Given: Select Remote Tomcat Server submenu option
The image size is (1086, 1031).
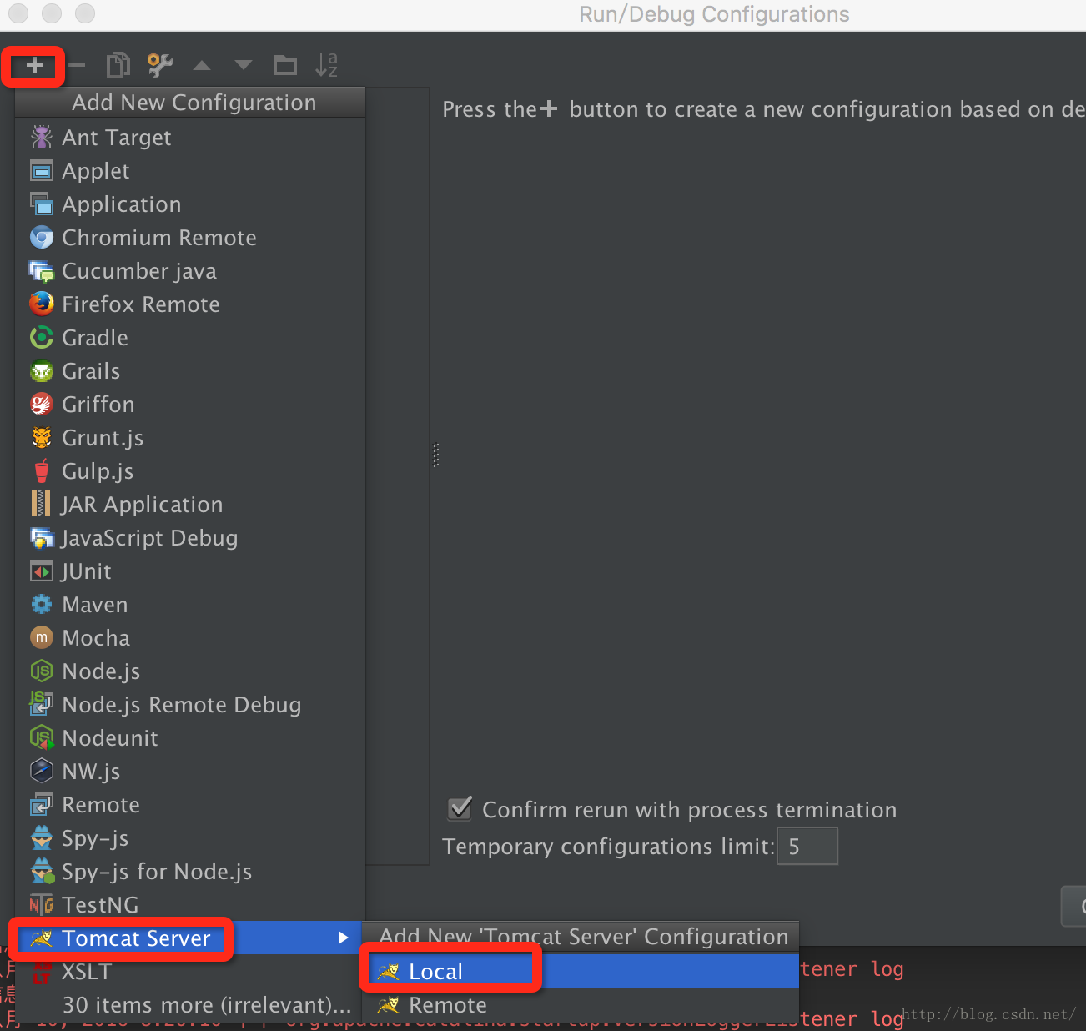Looking at the screenshot, I should [x=581, y=1004].
